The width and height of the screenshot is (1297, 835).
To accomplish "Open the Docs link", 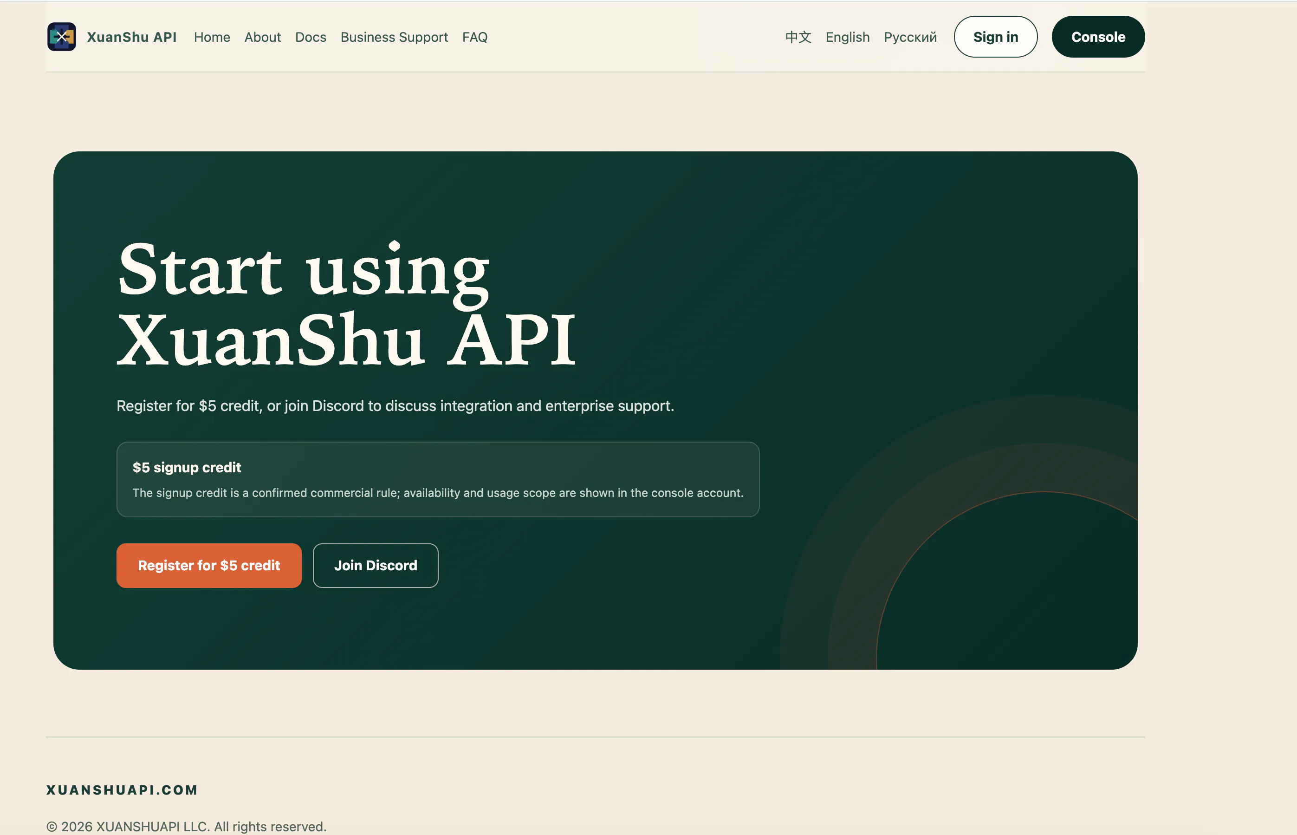I will pos(311,37).
